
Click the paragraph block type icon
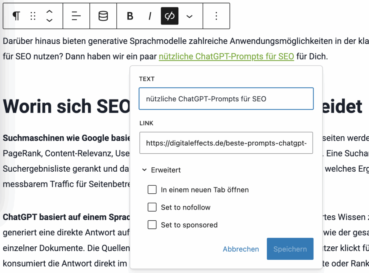[x=16, y=16]
